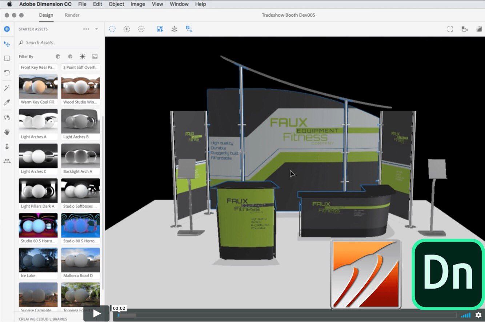The width and height of the screenshot is (485, 322).
Task: Select the Horizon tool
Action: (7, 161)
